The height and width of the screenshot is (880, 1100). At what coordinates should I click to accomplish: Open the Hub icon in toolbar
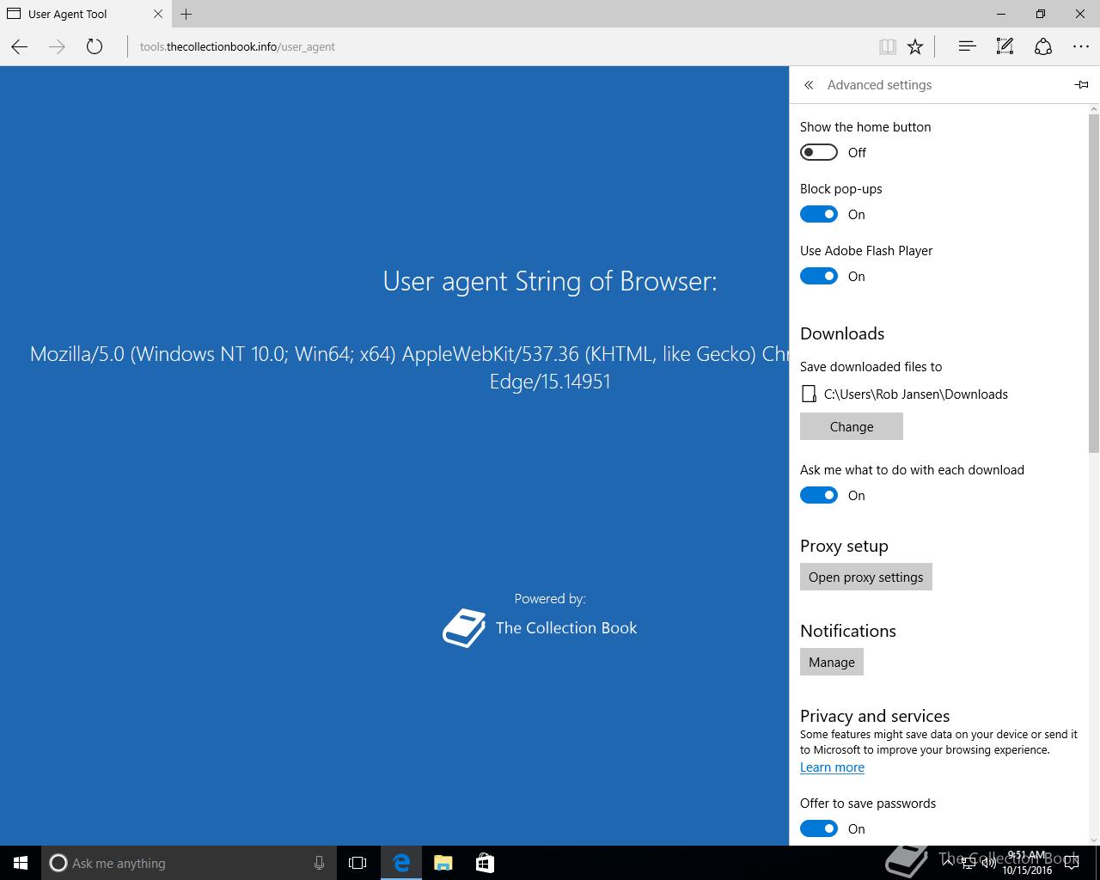[967, 47]
